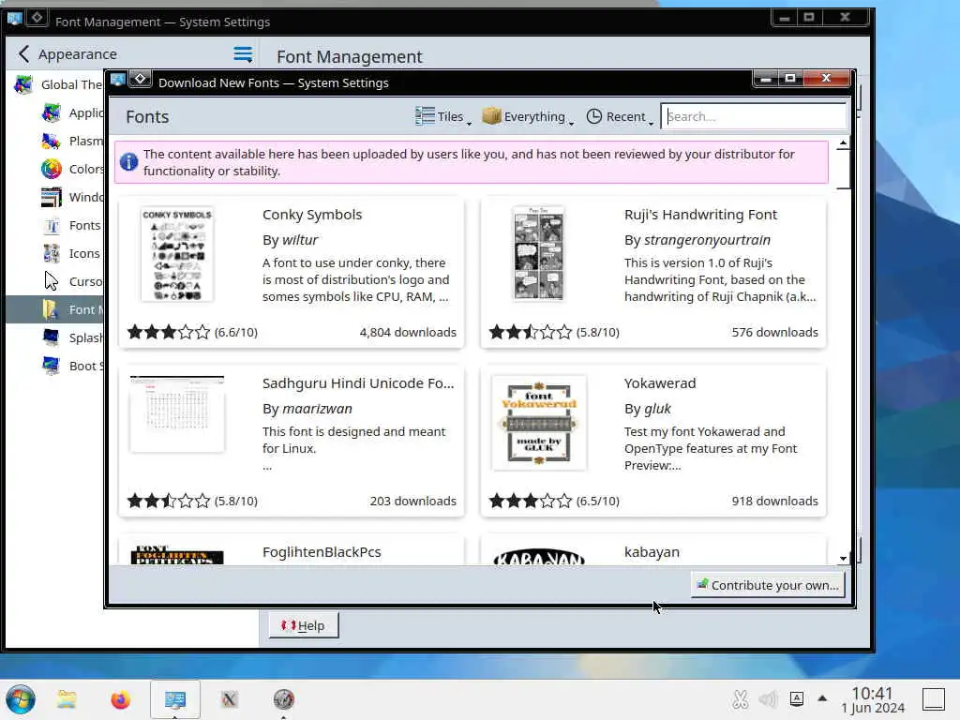960x720 pixels.
Task: Click the scissors clipboard tray icon
Action: pos(741,698)
